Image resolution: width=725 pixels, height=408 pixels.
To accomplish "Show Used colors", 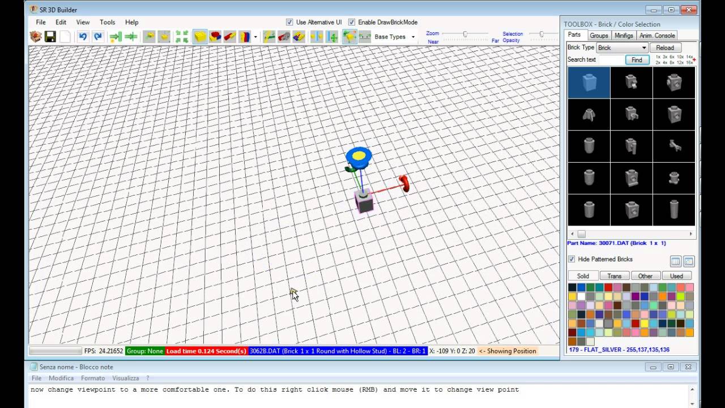I will pos(676,276).
